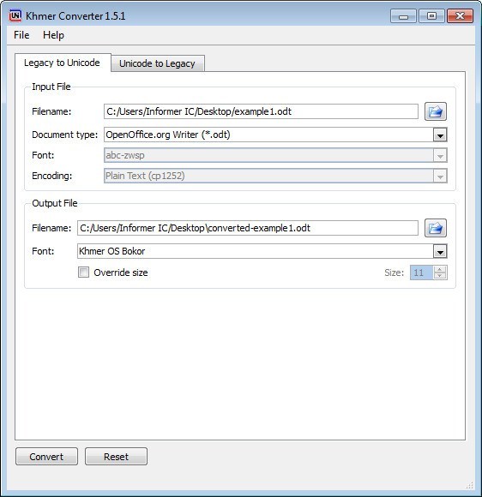
Task: Click the 'Output File' group title
Action: pyautogui.click(x=55, y=203)
